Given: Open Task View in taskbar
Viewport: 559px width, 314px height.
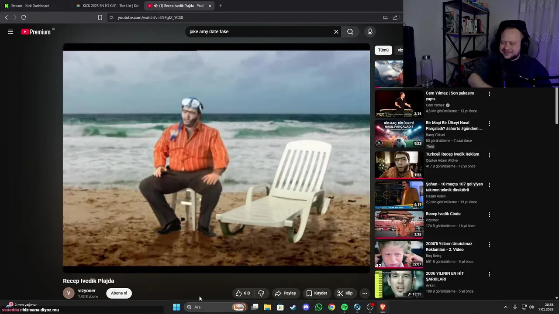Looking at the screenshot, I should (x=255, y=307).
